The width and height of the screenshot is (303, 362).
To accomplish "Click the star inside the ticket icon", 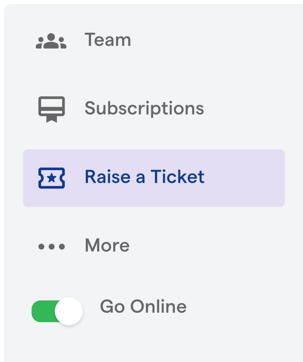I will [52, 178].
